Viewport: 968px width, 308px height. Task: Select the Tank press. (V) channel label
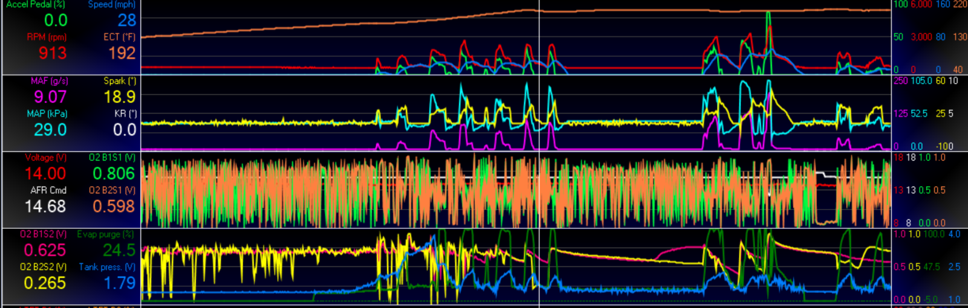pos(108,267)
